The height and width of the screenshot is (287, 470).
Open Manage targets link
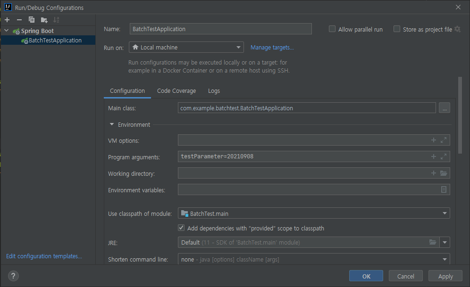pos(272,47)
